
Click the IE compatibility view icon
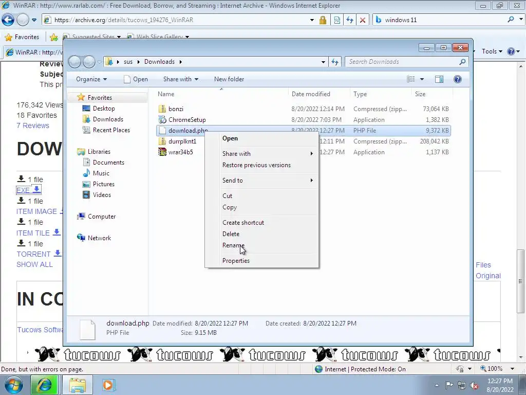pos(337,20)
